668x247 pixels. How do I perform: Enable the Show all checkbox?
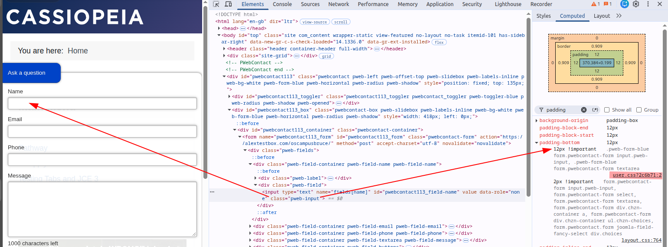607,110
